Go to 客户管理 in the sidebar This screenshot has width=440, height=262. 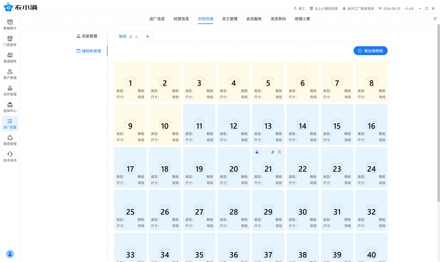pyautogui.click(x=10, y=74)
